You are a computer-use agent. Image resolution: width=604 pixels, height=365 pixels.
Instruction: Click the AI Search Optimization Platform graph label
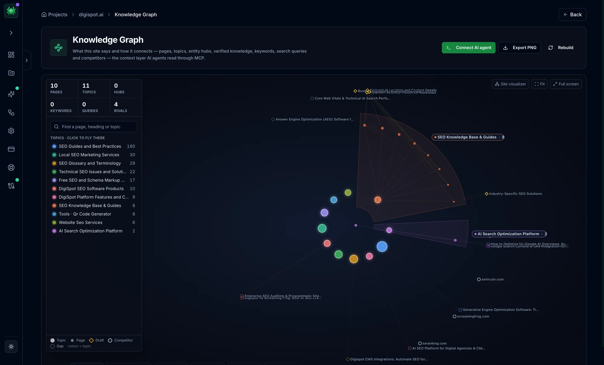coord(509,234)
